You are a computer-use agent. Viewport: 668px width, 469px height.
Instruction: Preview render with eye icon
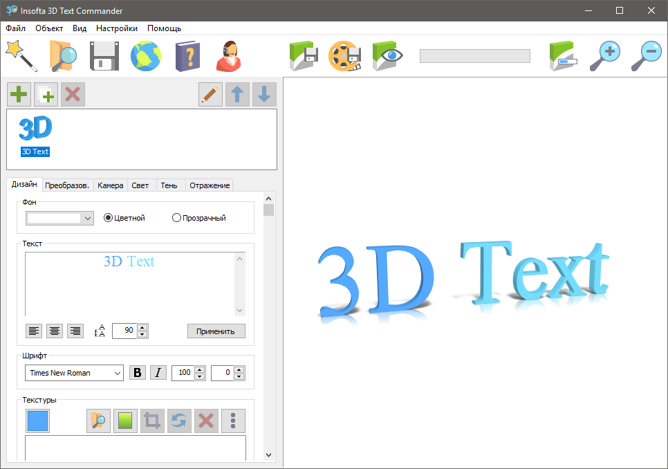(x=387, y=56)
